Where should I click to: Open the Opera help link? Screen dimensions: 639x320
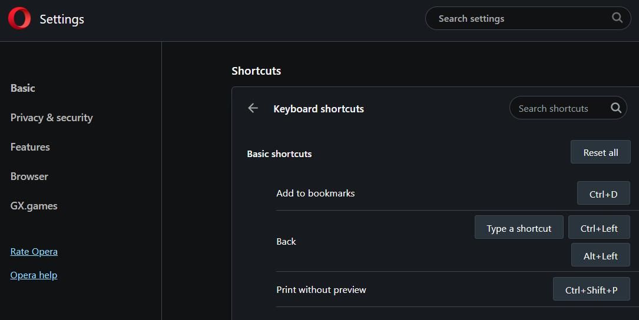(34, 275)
